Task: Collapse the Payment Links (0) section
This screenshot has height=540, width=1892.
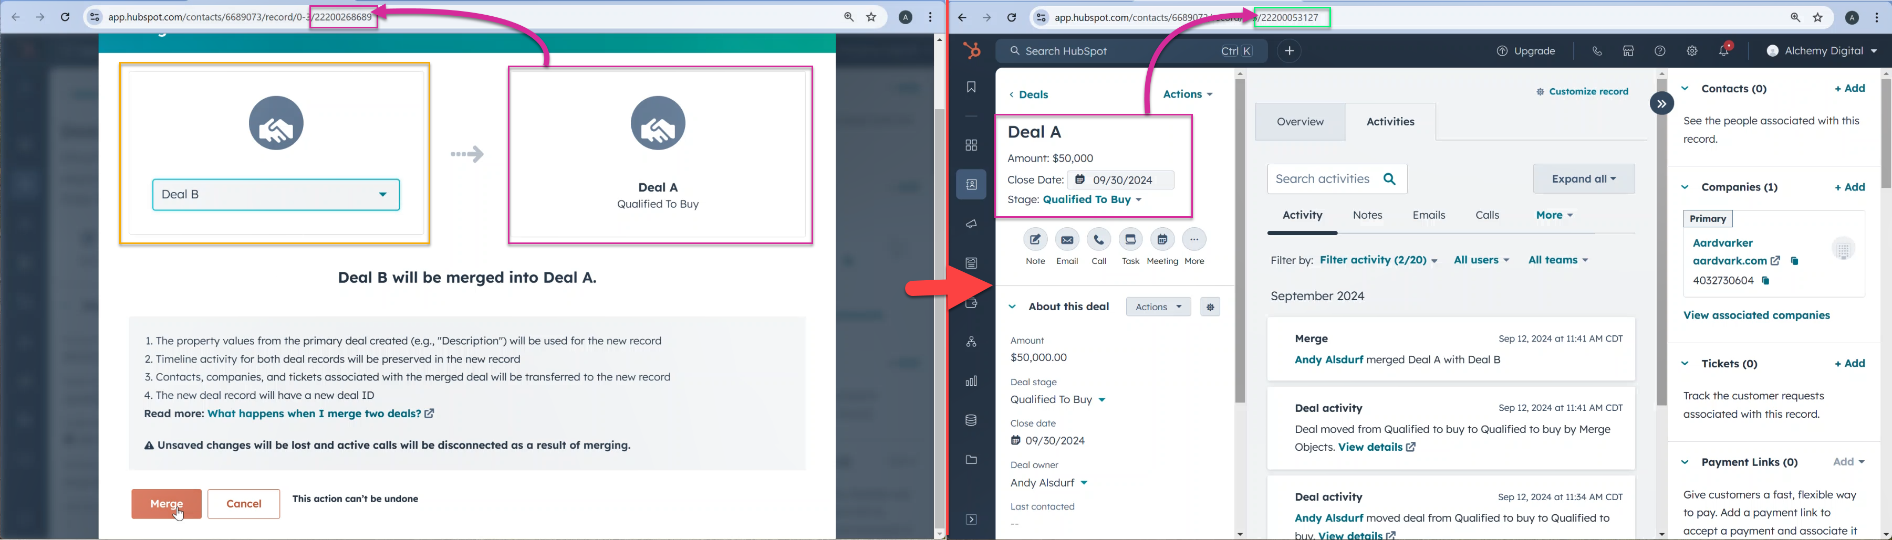Action: click(x=1685, y=462)
